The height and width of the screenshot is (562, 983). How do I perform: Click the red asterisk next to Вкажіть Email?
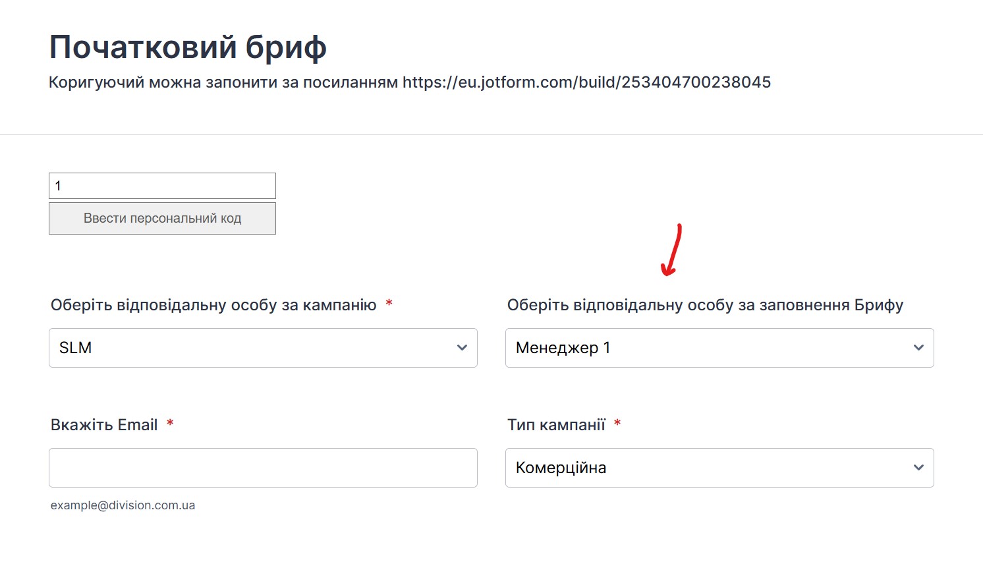click(x=170, y=423)
